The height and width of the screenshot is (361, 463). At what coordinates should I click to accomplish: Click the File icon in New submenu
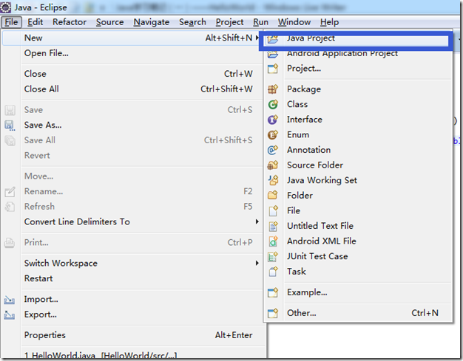coord(273,210)
